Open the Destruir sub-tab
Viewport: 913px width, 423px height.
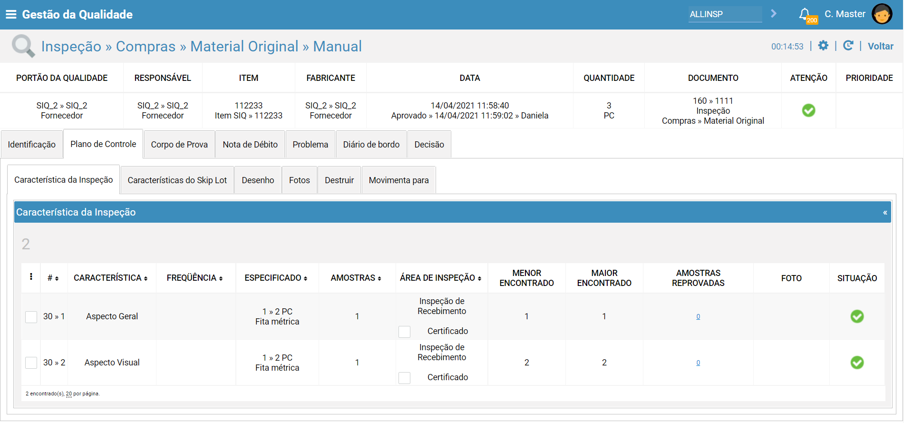coord(340,180)
